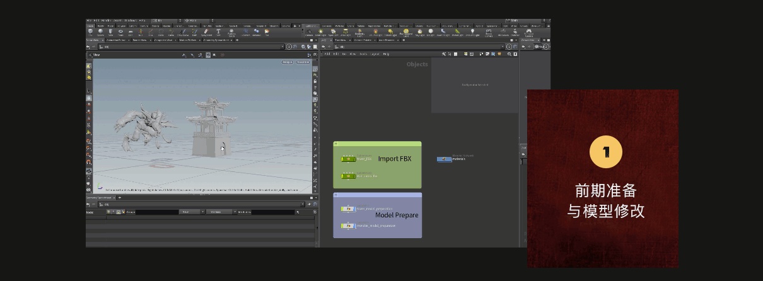The height and width of the screenshot is (281, 763).
Task: Switch to the Animation Editor tab
Action: click(x=115, y=40)
